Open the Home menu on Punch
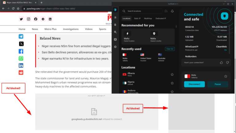 pos(22,29)
